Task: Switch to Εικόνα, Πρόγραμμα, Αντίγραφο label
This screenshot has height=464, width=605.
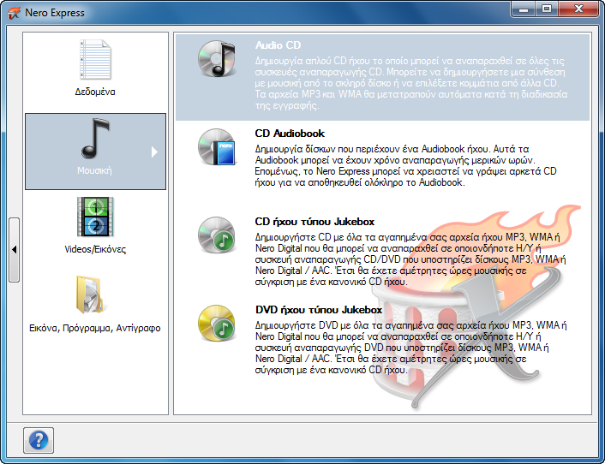Action: coord(95,328)
